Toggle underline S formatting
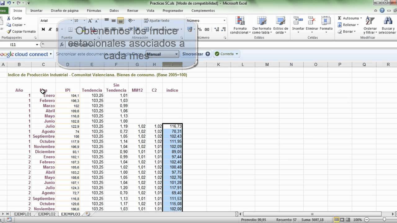Screen dimensions: 397x223 [57, 29]
